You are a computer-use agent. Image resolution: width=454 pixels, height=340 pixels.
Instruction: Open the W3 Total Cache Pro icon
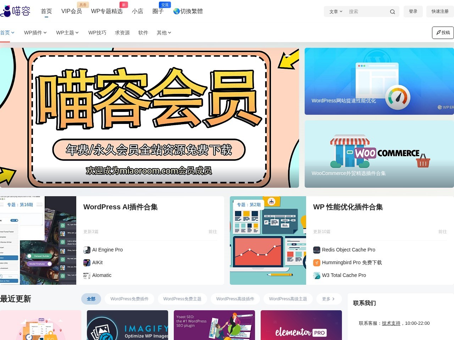pos(317,276)
